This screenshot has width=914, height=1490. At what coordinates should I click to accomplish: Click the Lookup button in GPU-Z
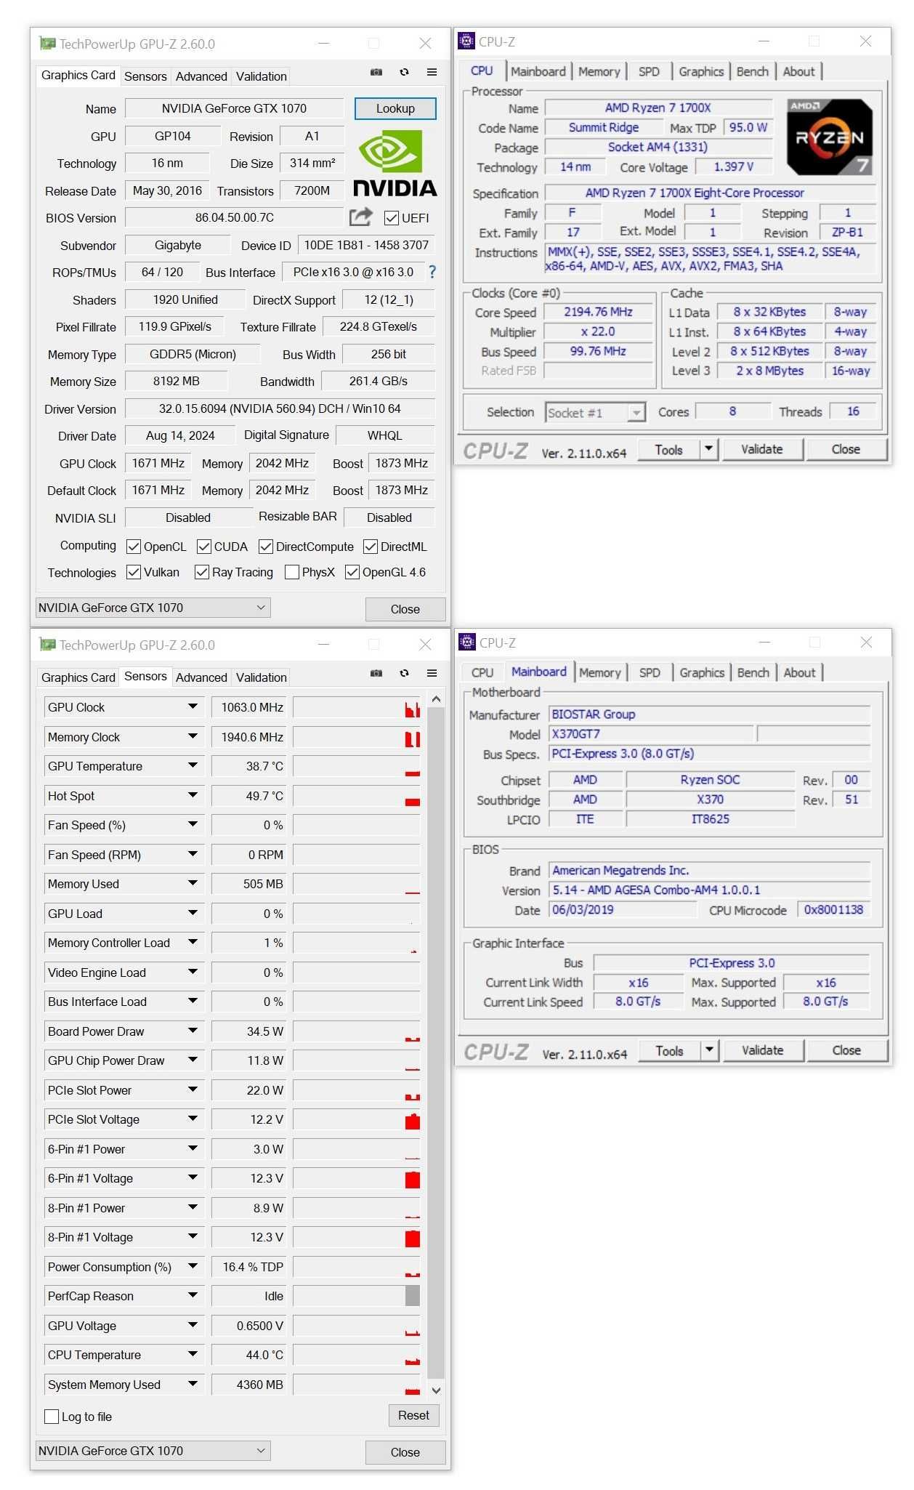coord(395,108)
